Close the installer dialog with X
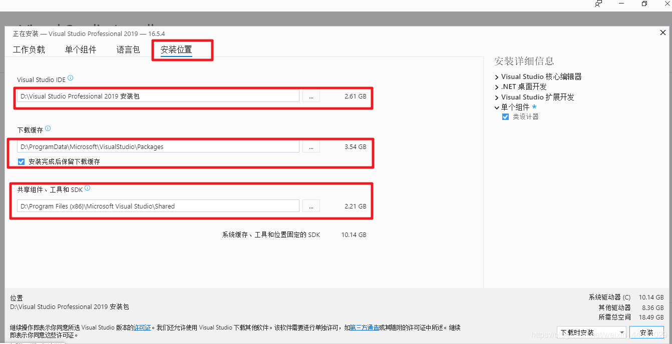This screenshot has width=672, height=344. [663, 32]
